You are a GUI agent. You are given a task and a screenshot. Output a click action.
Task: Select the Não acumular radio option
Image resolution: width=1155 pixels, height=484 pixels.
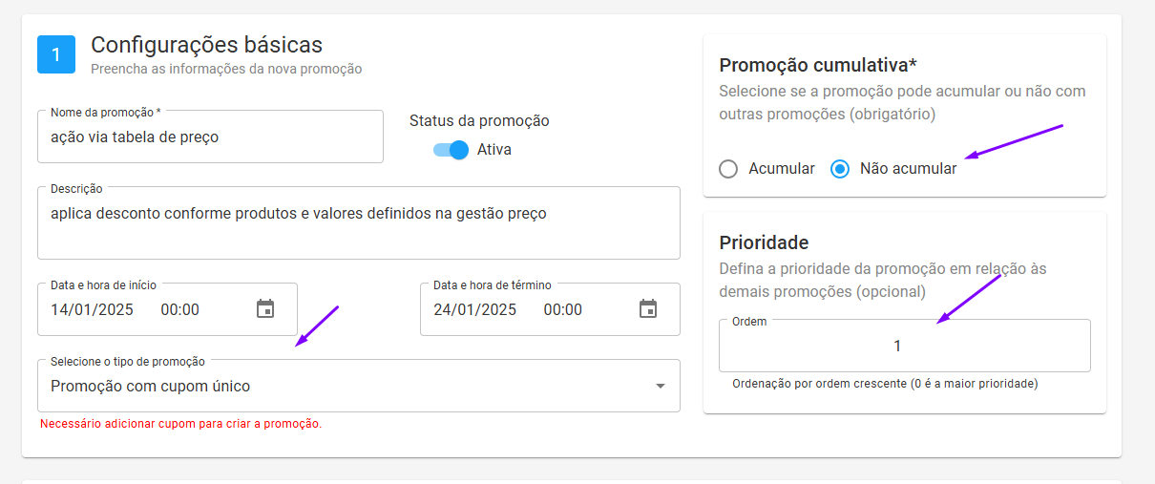pyautogui.click(x=840, y=169)
